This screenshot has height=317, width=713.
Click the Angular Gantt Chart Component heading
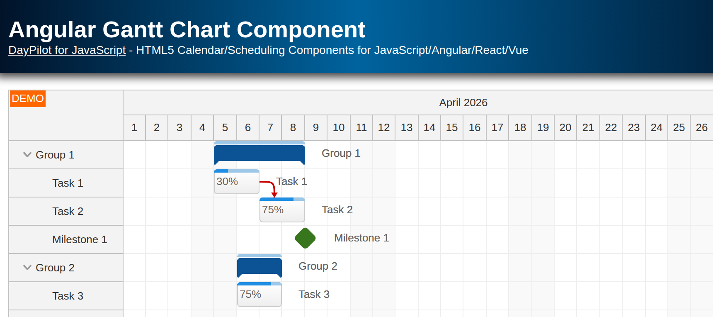[187, 29]
